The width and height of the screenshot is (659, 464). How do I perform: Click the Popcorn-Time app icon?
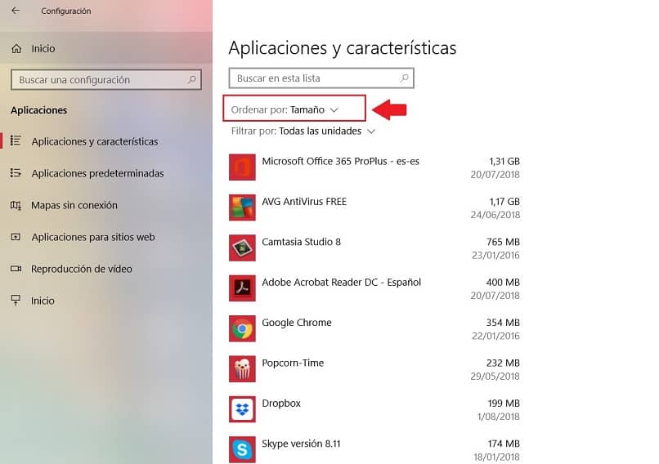(242, 368)
